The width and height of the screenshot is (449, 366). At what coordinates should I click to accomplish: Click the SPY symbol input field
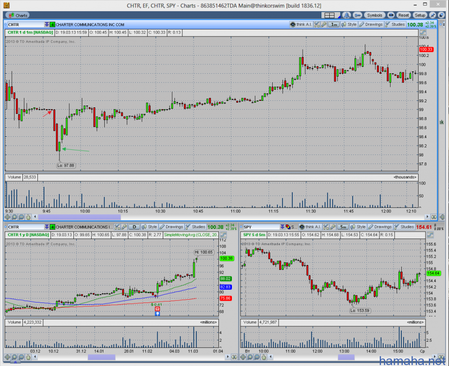pos(261,227)
